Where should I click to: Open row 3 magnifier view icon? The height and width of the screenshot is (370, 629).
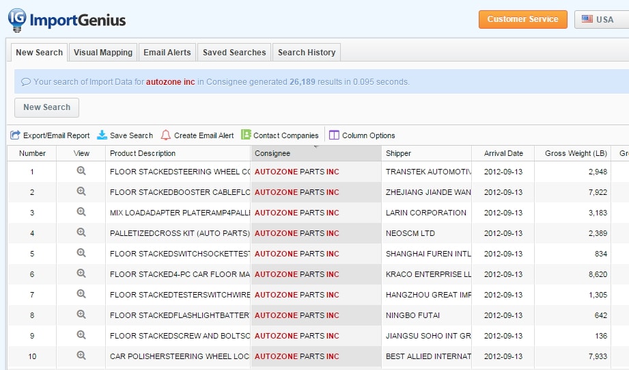tap(81, 212)
